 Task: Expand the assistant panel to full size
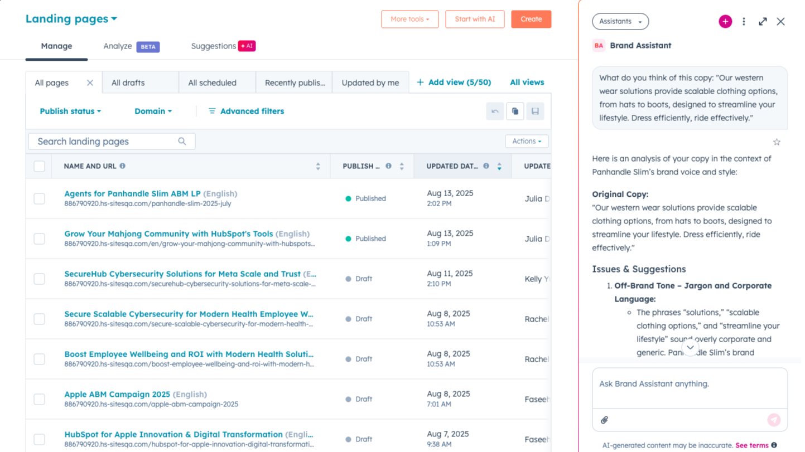tap(763, 22)
